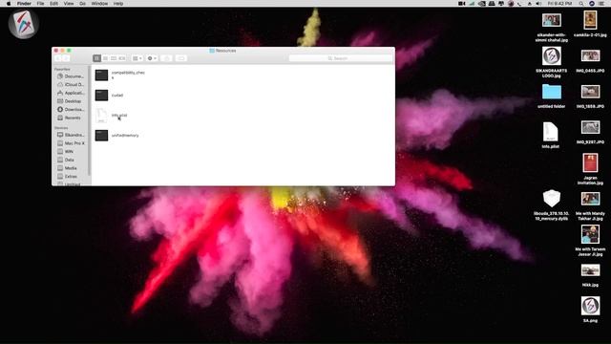Click the volume icon in menu bar
This screenshot has width=611, height=344.
tap(538, 4)
